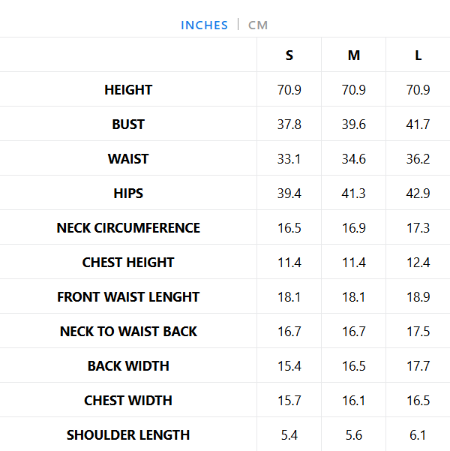Select the SHOULDER LENGTH row label
Viewport: 450px width, 451px height.
point(128,435)
